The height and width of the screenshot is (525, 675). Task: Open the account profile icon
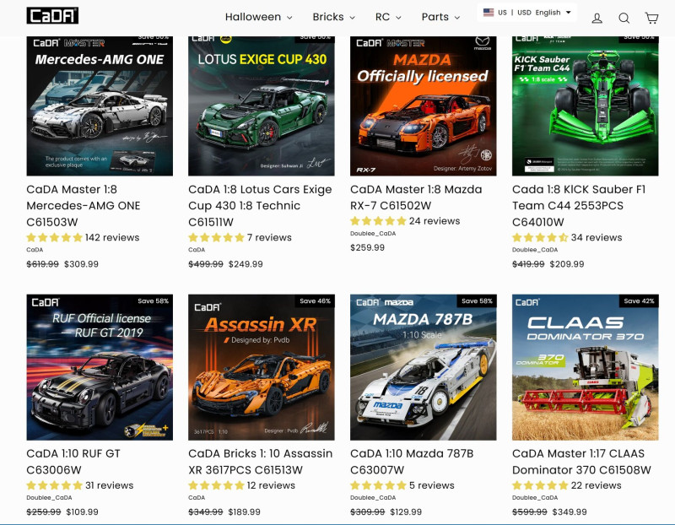pyautogui.click(x=597, y=18)
